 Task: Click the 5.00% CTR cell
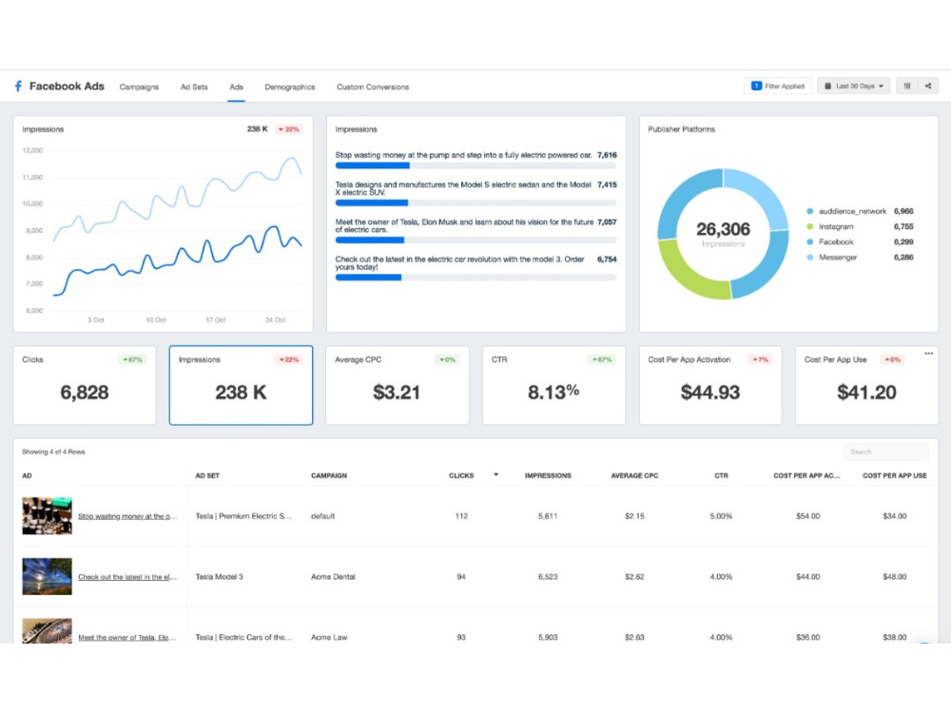(721, 516)
